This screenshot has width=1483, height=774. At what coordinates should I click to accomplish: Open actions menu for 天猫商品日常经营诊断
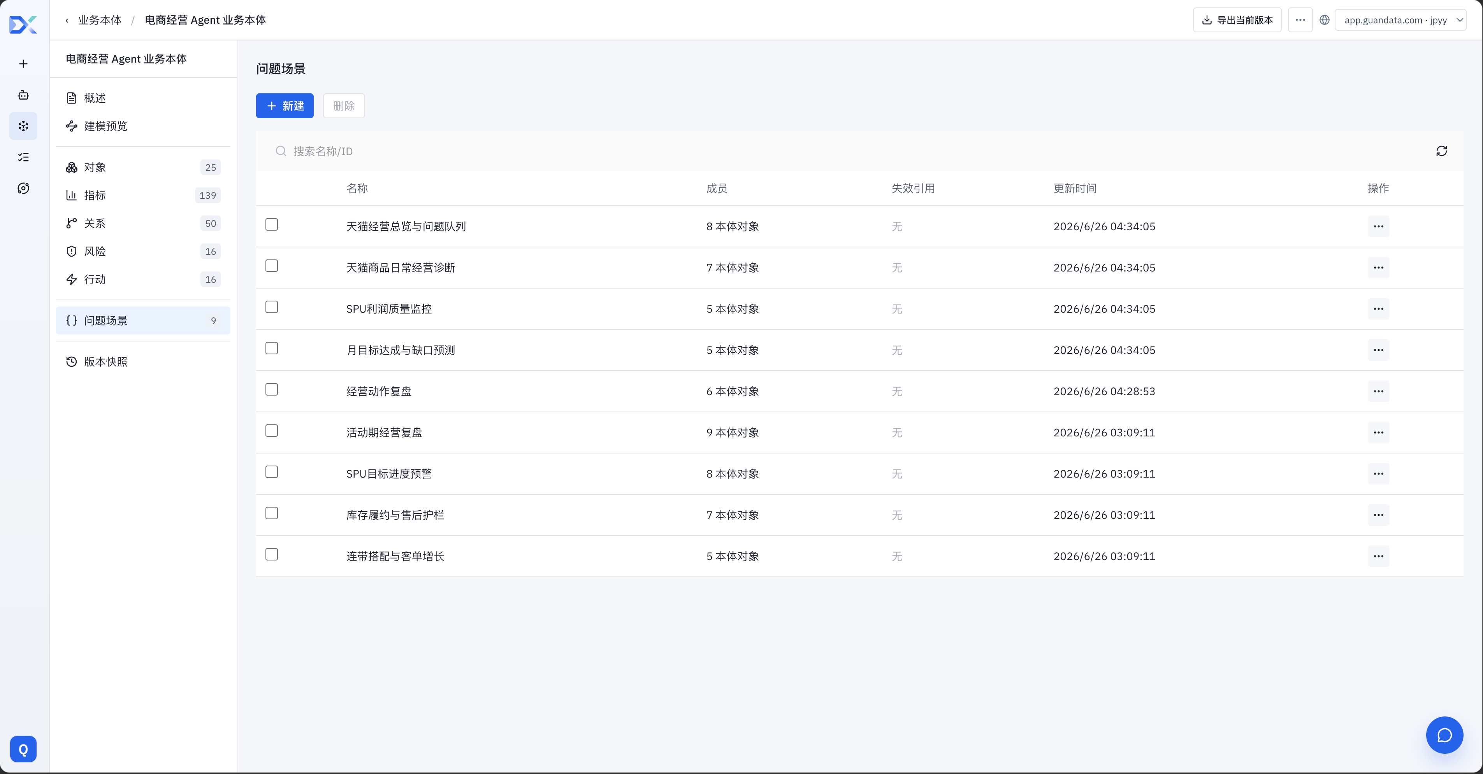pyautogui.click(x=1378, y=268)
